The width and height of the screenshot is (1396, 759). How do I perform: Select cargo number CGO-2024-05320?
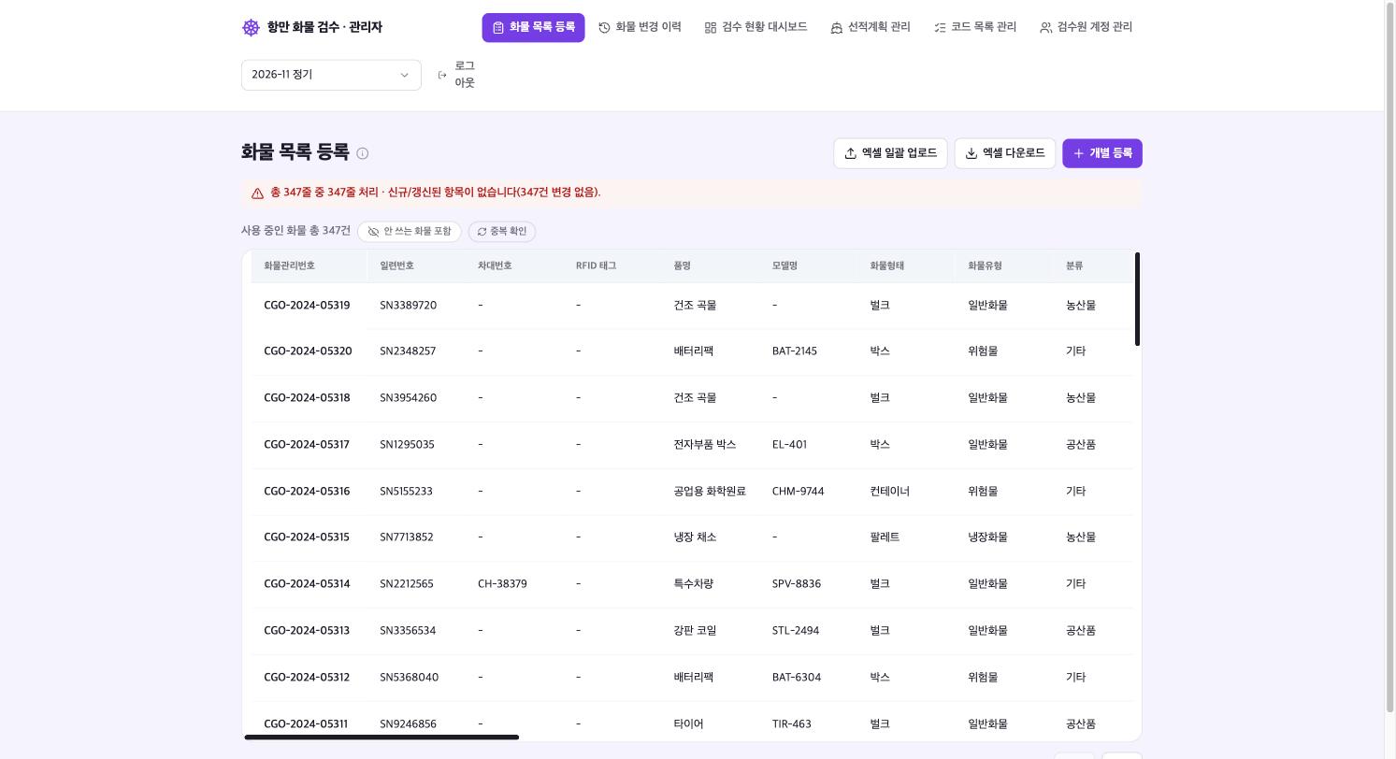tap(308, 351)
